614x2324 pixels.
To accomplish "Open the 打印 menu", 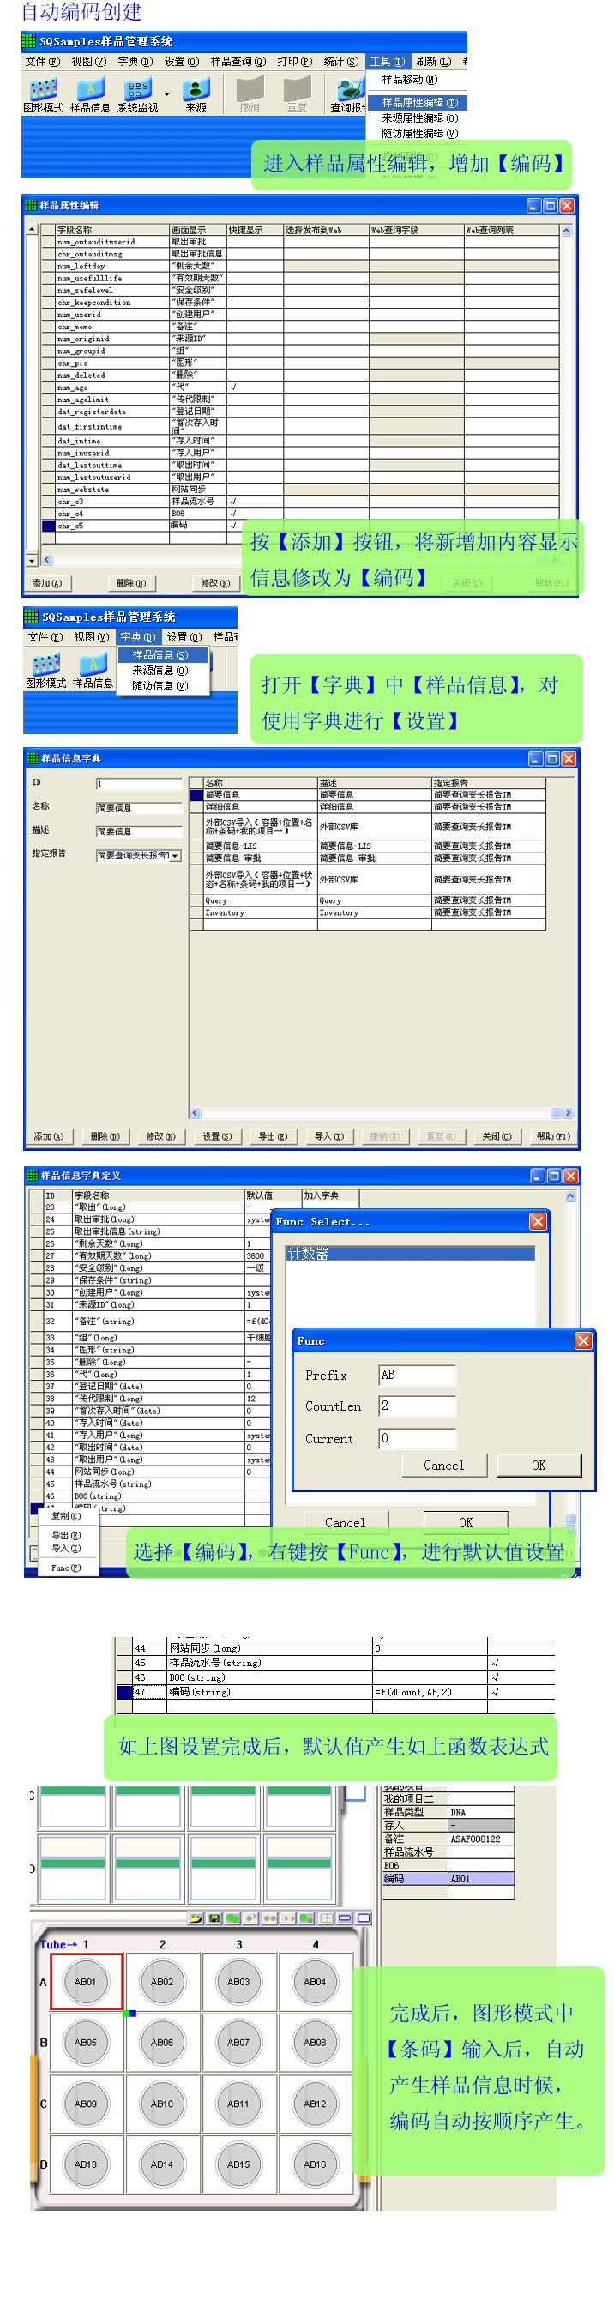I will click(294, 62).
